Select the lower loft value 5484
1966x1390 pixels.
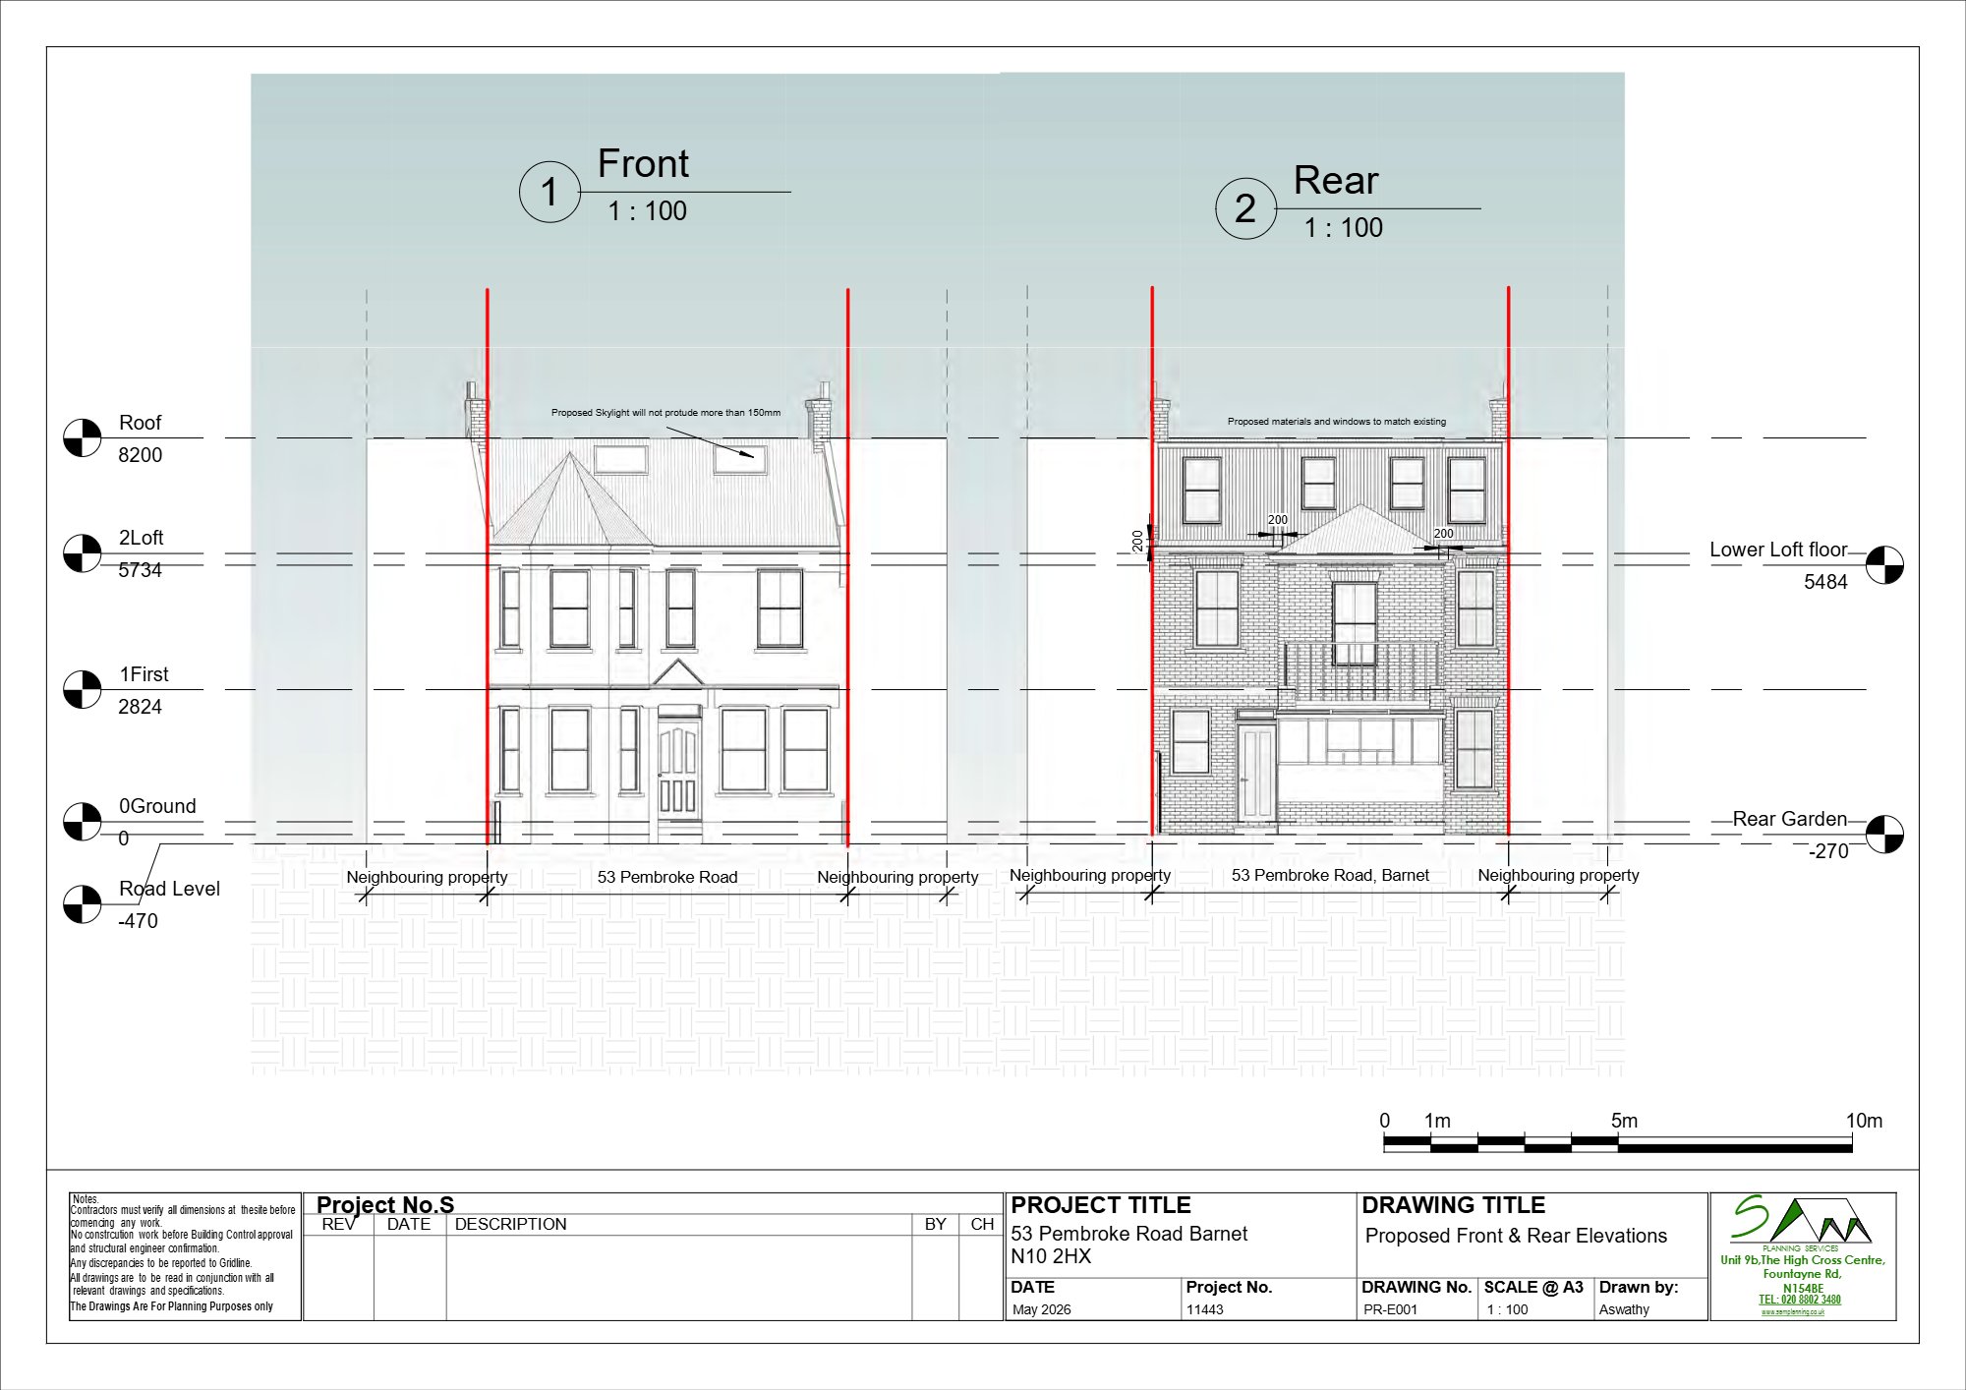(x=1825, y=582)
